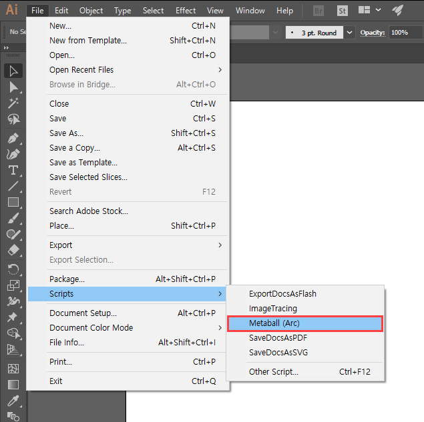The width and height of the screenshot is (424, 422).
Task: Choose Print... menu entry
Action: click(x=127, y=362)
